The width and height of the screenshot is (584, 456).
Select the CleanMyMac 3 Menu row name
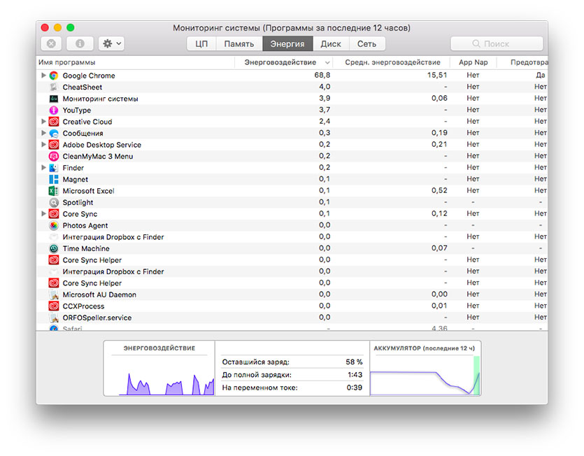[98, 157]
